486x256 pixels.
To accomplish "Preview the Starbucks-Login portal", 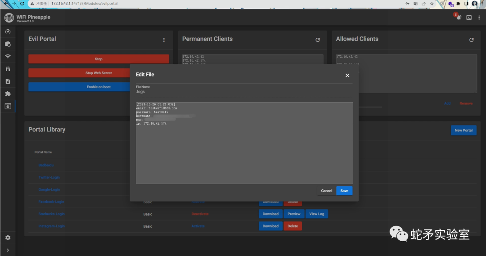I will (294, 214).
